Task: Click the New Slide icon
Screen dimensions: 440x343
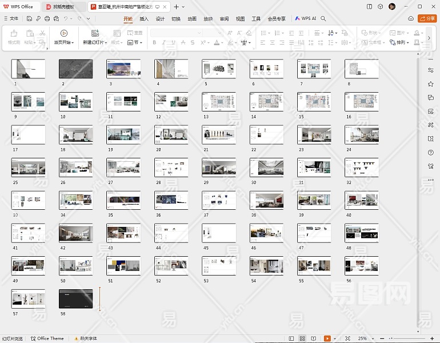Action: [x=95, y=34]
